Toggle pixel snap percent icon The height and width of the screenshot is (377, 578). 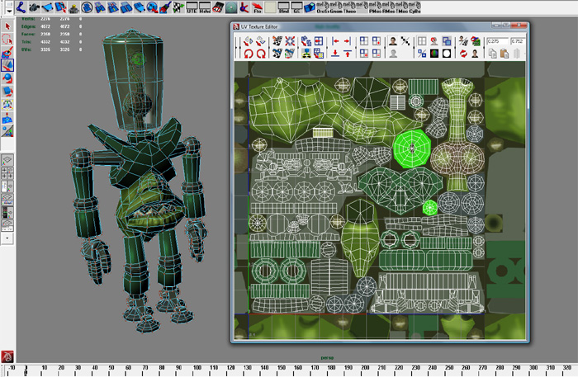(x=422, y=54)
